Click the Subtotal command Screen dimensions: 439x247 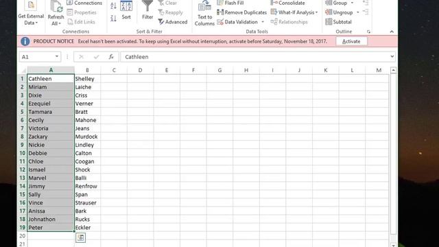point(338,22)
